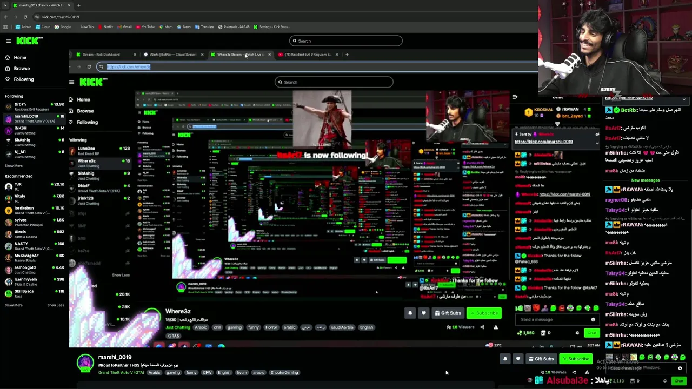Click marshi_0019 Gift Subs button

[541, 359]
